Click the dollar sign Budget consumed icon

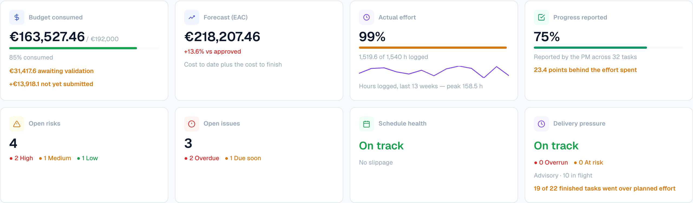17,17
